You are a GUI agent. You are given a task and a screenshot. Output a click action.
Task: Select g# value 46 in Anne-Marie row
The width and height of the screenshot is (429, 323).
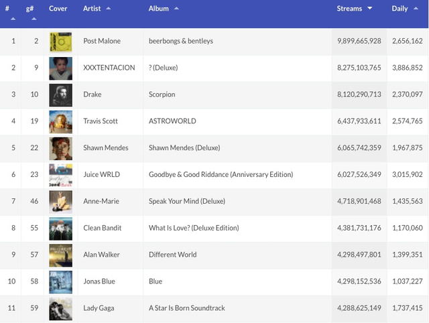pyautogui.click(x=34, y=201)
